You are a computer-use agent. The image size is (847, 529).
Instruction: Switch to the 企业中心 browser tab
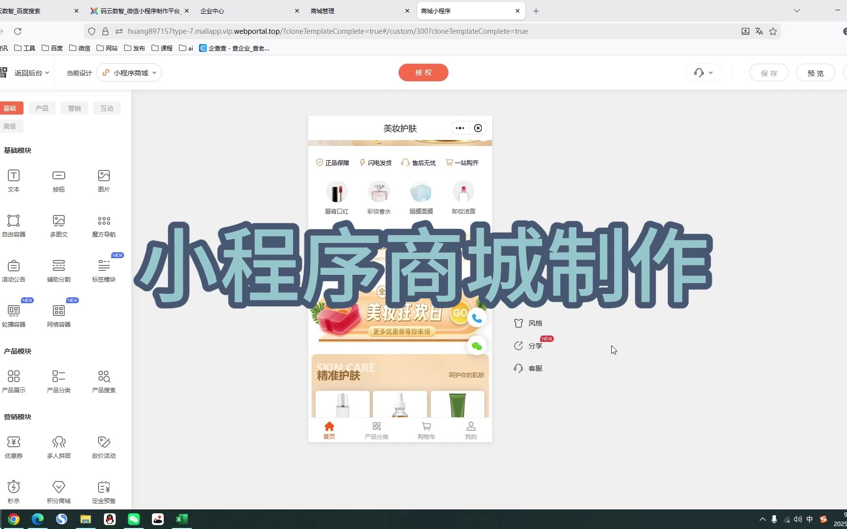click(x=250, y=11)
